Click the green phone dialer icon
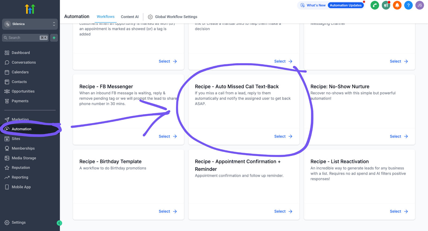This screenshot has width=428, height=231. [375, 5]
